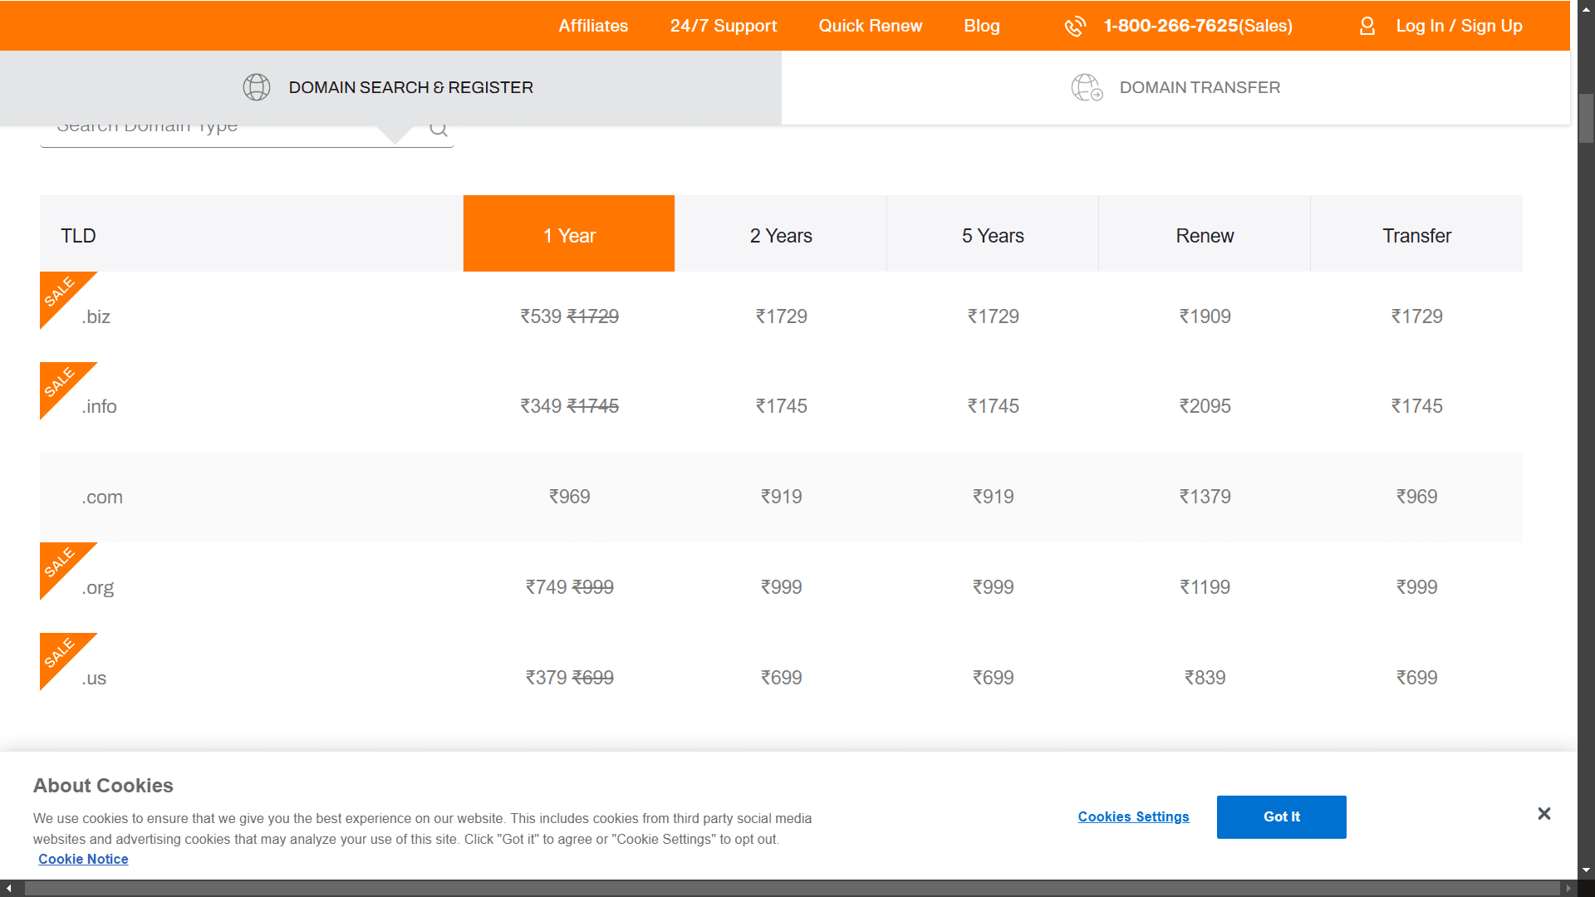
Task: Open Quick Renew from top bar
Action: pyautogui.click(x=870, y=26)
